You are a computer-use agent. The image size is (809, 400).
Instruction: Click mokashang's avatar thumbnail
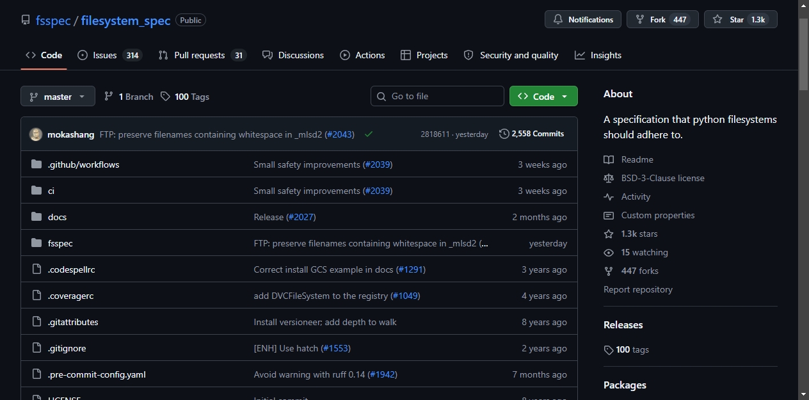tap(36, 134)
